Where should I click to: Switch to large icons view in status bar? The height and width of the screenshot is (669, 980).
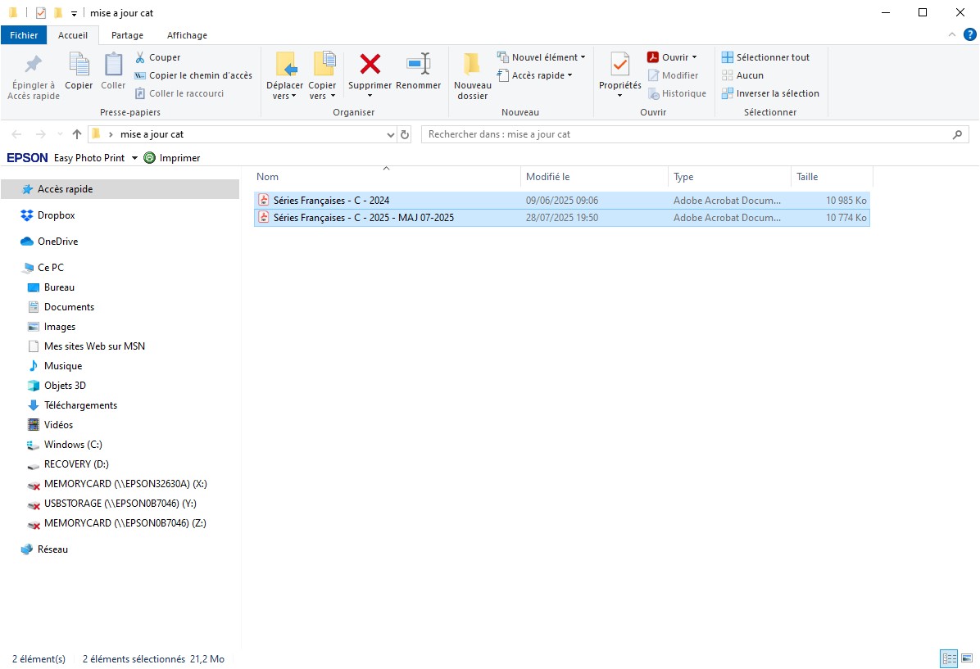[968, 658]
